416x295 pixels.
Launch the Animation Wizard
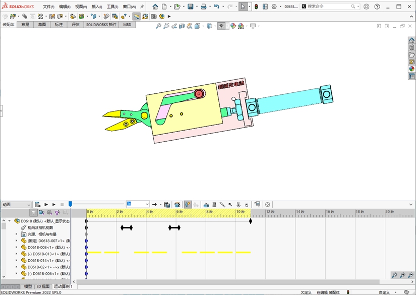point(177,204)
